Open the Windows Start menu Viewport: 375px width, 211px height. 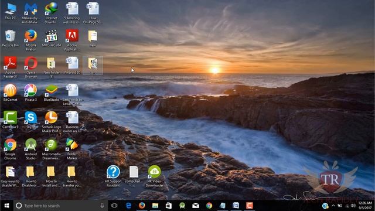click(x=6, y=206)
